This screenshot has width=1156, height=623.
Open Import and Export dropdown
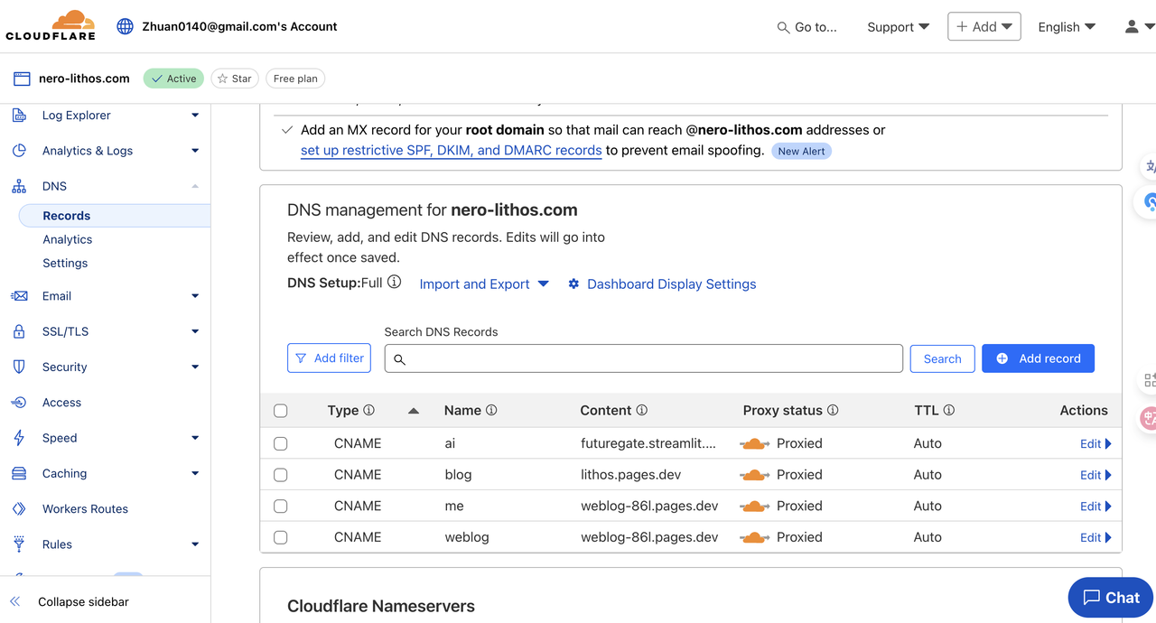pos(484,284)
